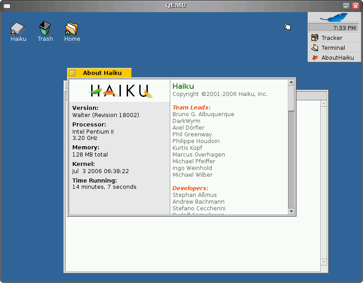Click the 3.20 GHz value
363x283 pixels.
(85, 138)
